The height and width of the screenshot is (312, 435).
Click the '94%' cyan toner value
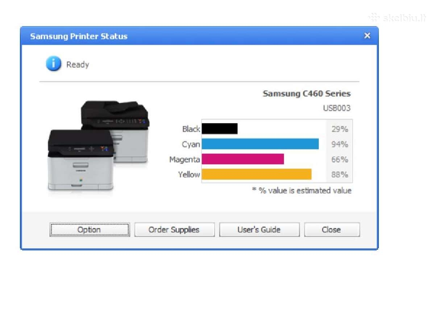click(x=340, y=144)
